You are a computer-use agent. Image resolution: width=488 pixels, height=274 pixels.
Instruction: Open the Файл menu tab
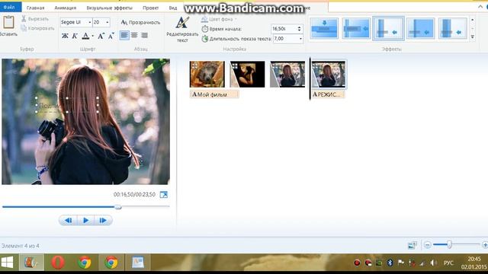[x=9, y=7]
